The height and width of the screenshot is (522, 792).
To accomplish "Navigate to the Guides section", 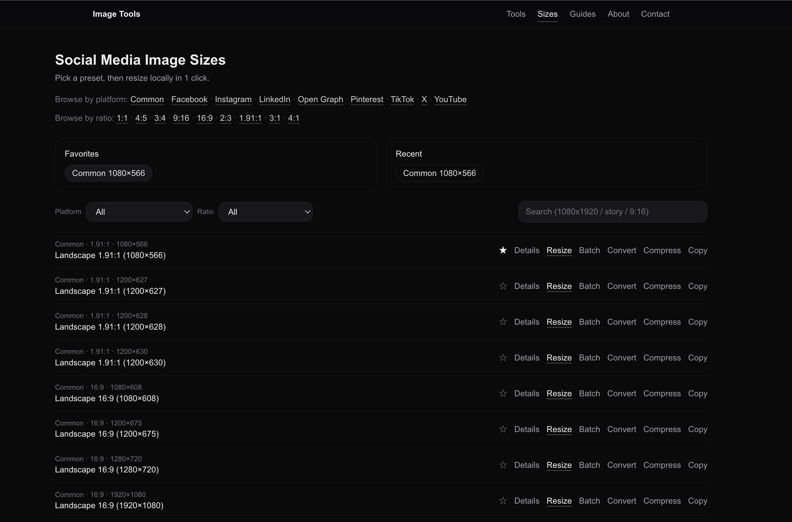I will pos(582,14).
